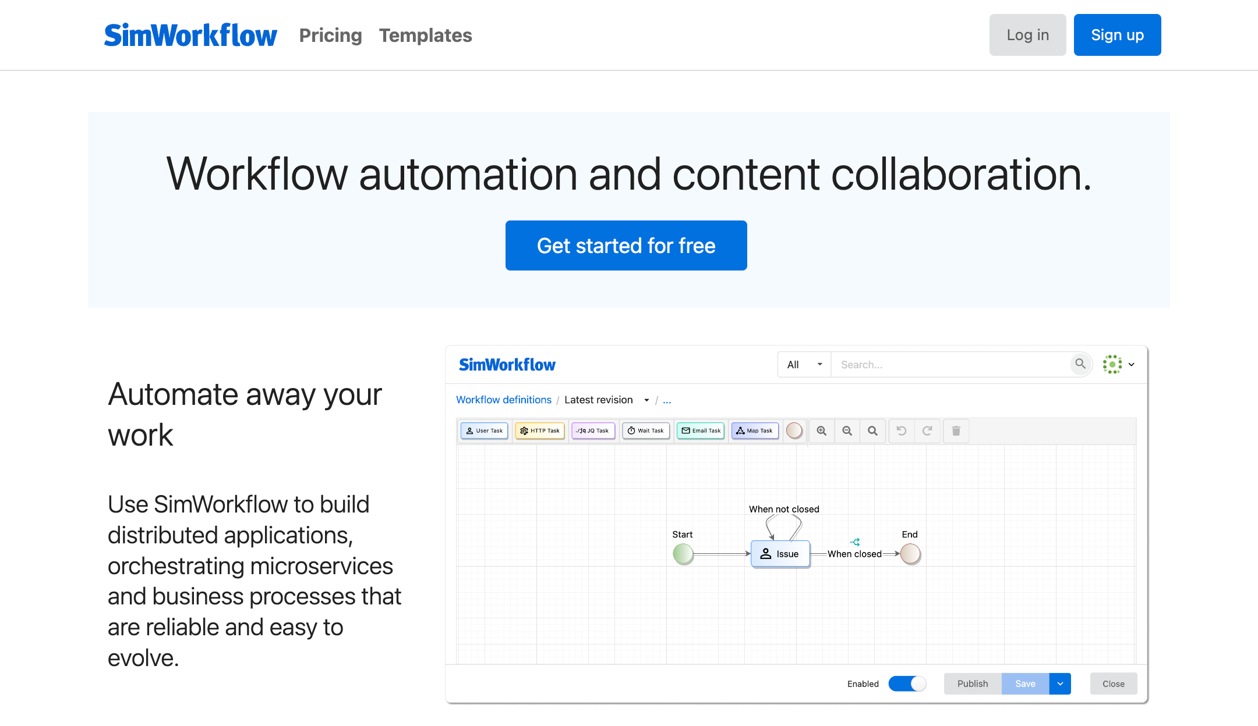
Task: Undo the last canvas edit
Action: pyautogui.click(x=902, y=431)
